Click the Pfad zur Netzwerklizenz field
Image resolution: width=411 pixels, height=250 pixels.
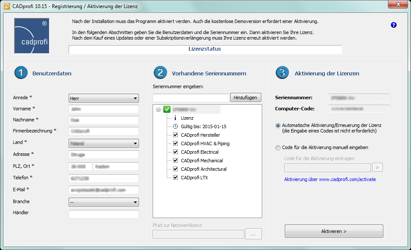click(x=198, y=234)
